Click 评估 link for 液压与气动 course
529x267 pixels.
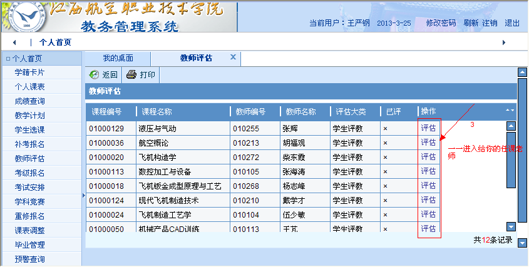[x=428, y=128]
